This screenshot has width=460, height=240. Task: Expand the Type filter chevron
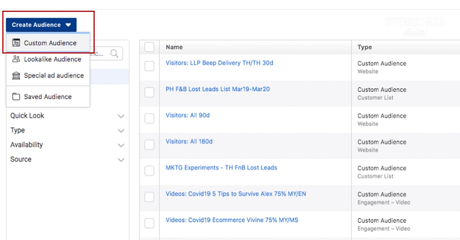coord(121,131)
